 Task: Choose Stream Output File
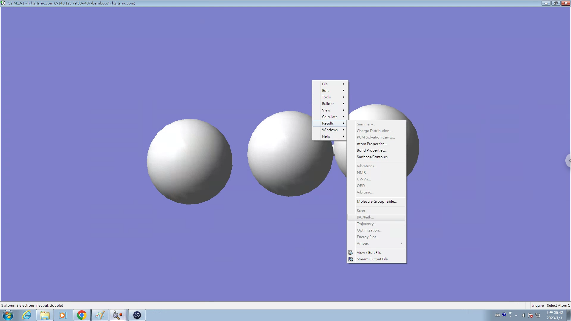pyautogui.click(x=376, y=259)
